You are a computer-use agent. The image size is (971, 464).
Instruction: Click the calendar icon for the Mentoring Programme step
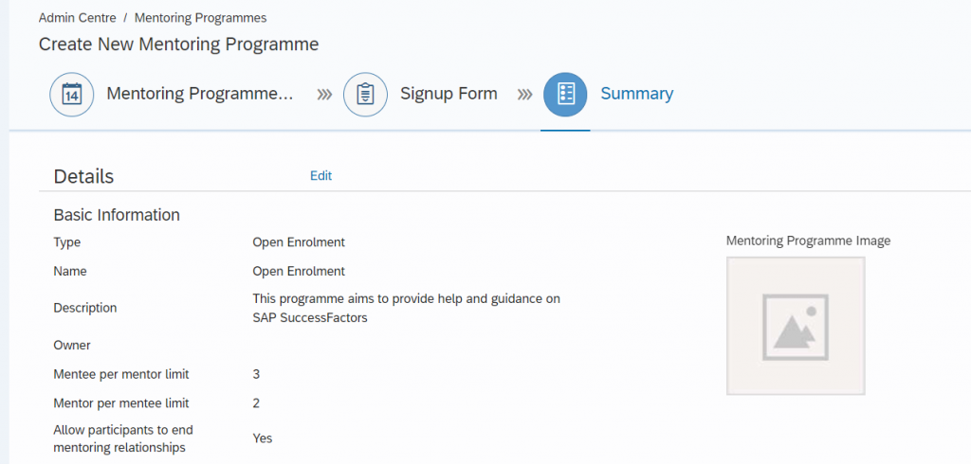tap(72, 95)
